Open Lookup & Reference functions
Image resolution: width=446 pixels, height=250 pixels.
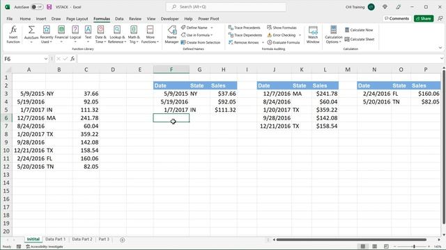coord(117,34)
